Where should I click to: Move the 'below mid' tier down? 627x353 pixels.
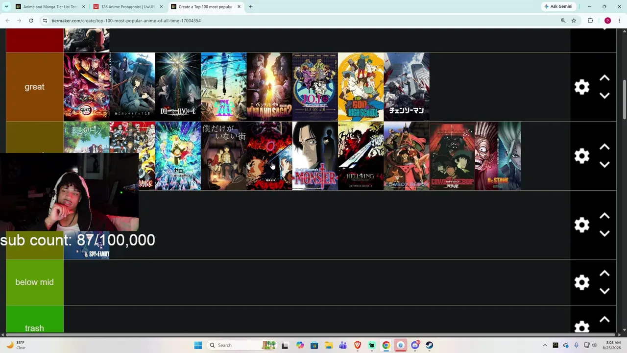[x=604, y=291]
